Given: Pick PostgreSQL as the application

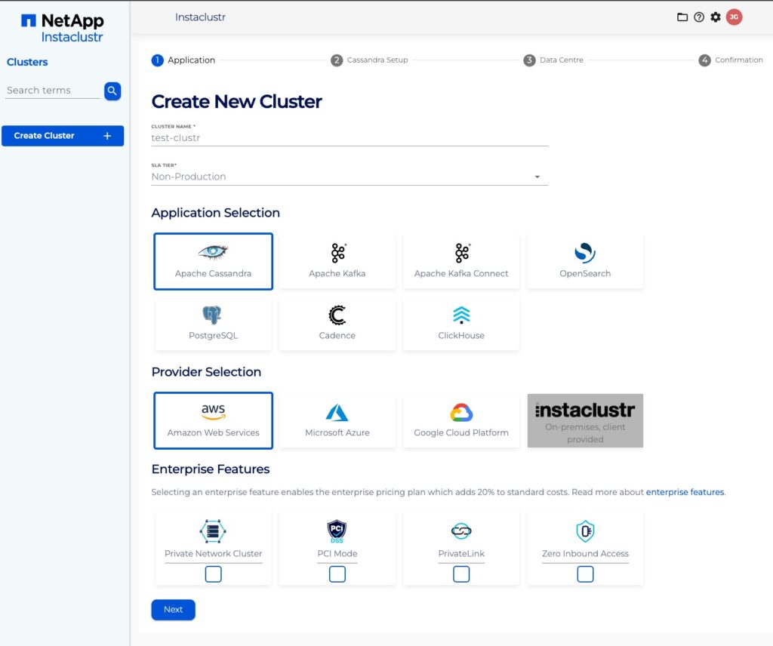Looking at the screenshot, I should [213, 323].
